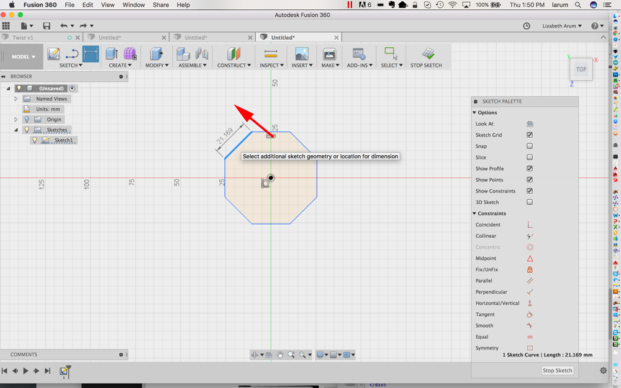Open the Create Form tool icon
The width and height of the screenshot is (621, 388).
click(x=130, y=54)
